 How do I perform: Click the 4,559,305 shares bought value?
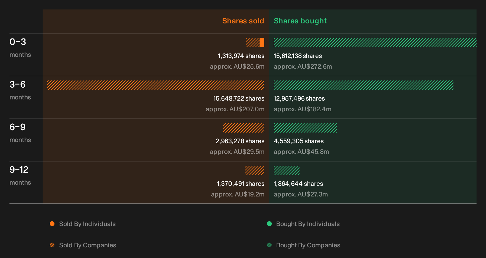tap(299, 141)
